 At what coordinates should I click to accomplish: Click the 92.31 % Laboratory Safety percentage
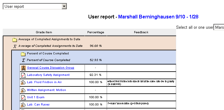(95, 75)
